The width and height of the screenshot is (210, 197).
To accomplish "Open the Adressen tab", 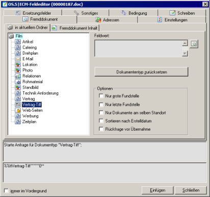I will point(107,20).
